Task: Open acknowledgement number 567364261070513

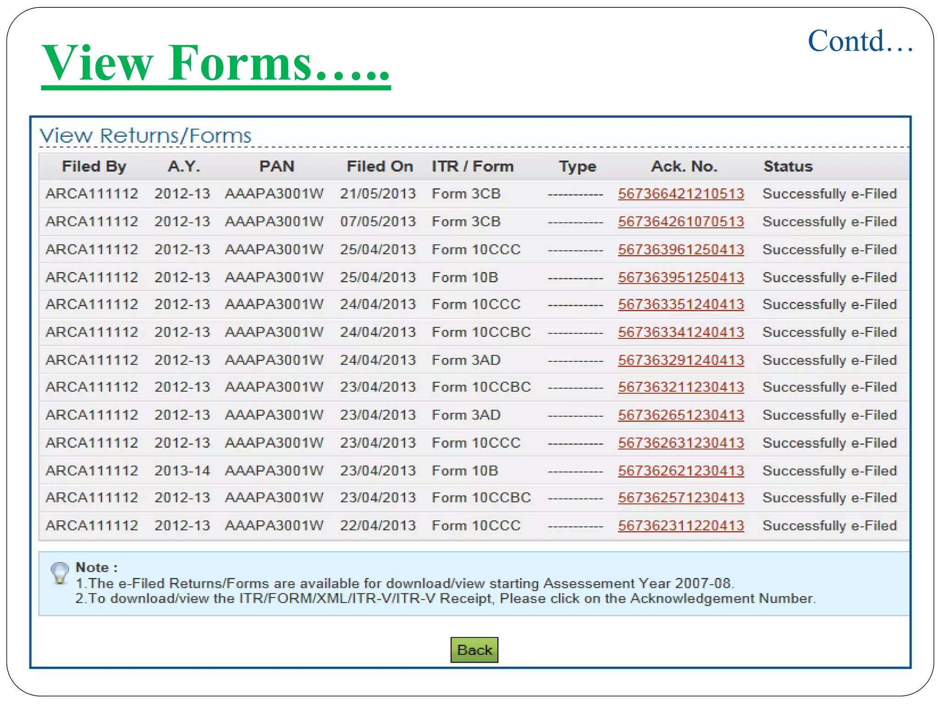Action: point(681,222)
